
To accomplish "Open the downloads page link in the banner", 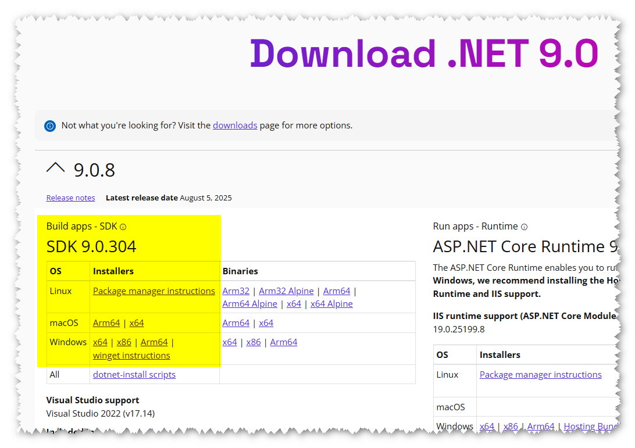I will (x=235, y=126).
